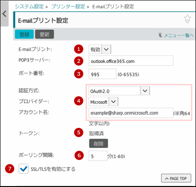Click the red number 5 marker

(79, 132)
